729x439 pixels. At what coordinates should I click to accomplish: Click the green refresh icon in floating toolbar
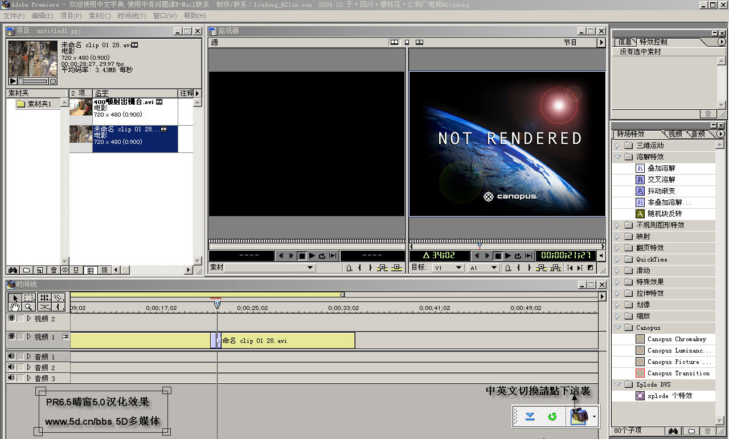552,417
